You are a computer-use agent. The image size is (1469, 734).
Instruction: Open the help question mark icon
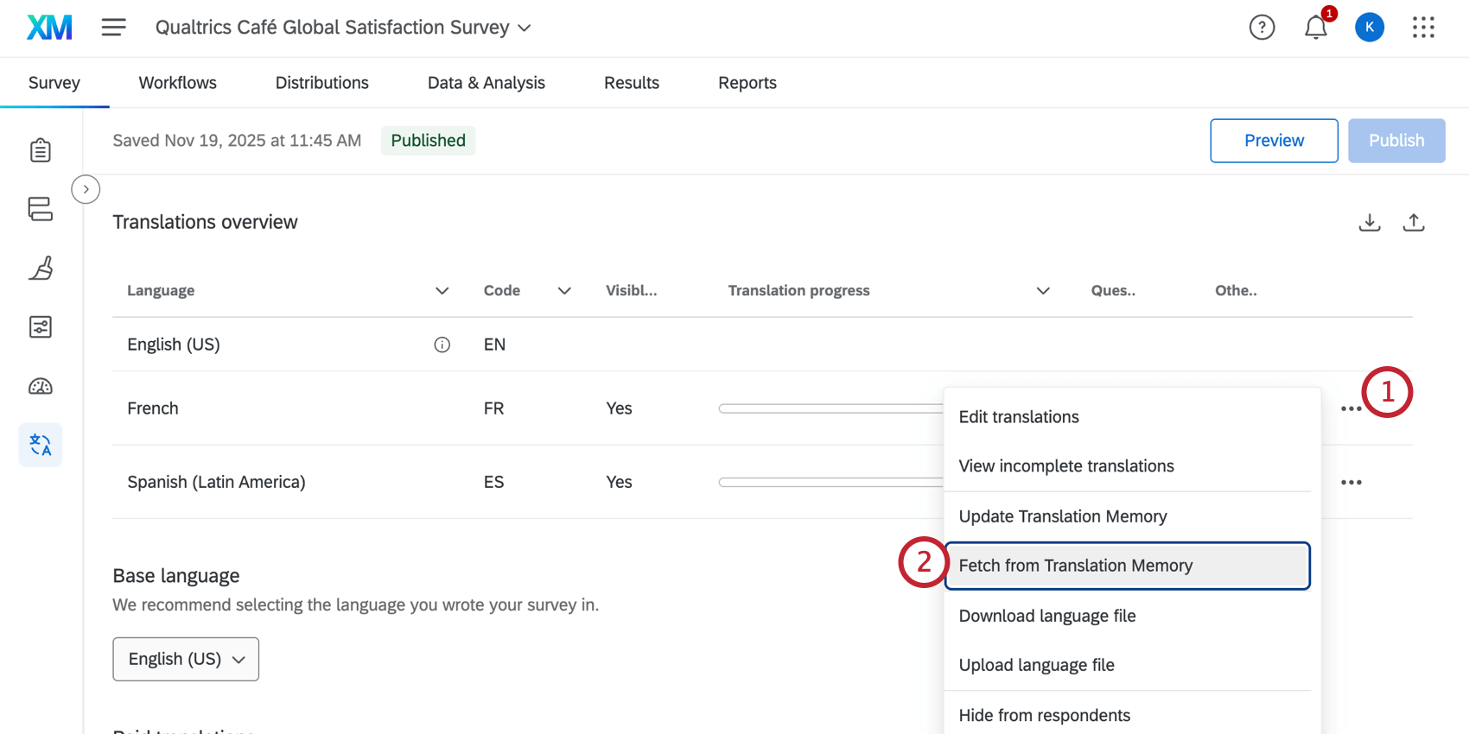point(1262,28)
